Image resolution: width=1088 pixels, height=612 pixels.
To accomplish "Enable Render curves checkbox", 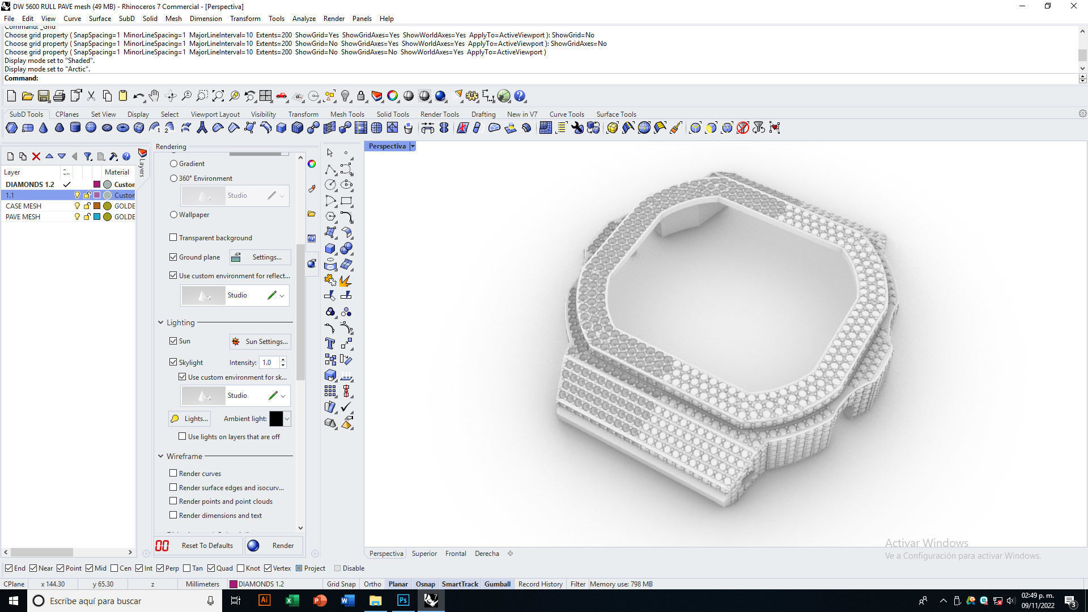I will coord(173,473).
